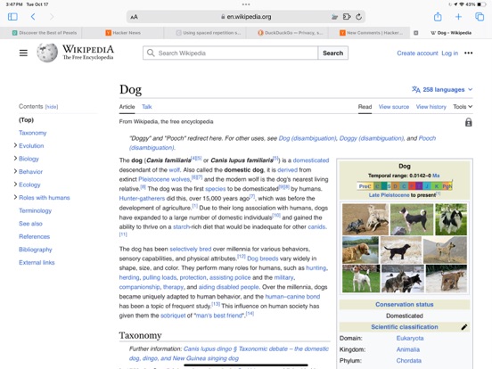Click the magnifier icon in search field
Viewport: 492px width, 369px height.
[151, 53]
